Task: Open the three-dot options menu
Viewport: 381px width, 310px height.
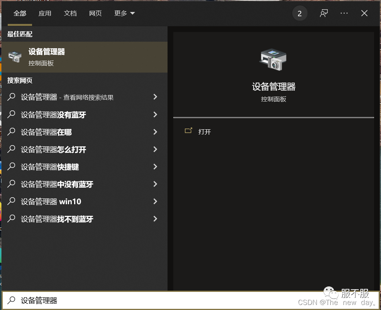Action: (344, 14)
